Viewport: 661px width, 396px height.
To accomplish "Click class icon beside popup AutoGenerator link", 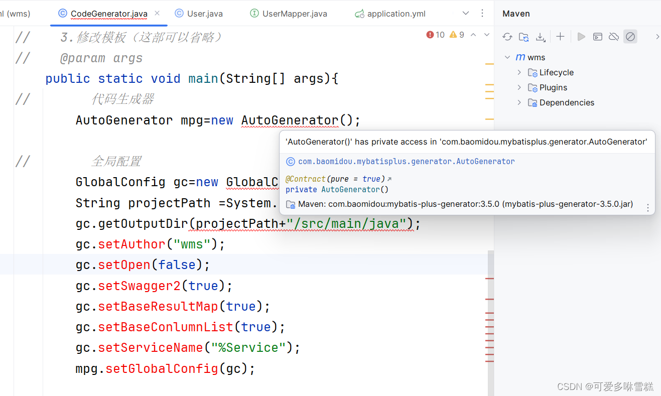I will tap(290, 162).
